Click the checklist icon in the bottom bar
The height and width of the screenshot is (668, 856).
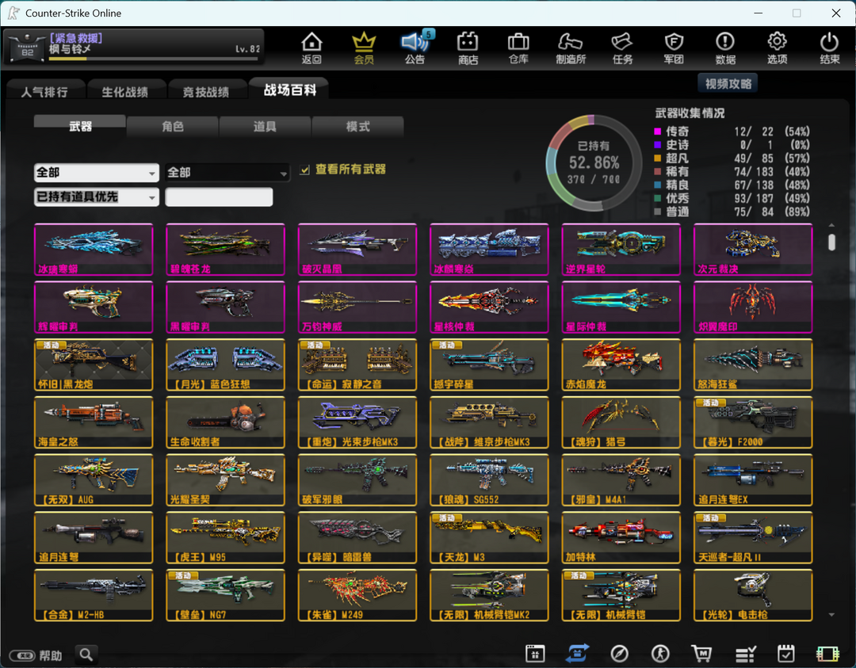(x=744, y=653)
